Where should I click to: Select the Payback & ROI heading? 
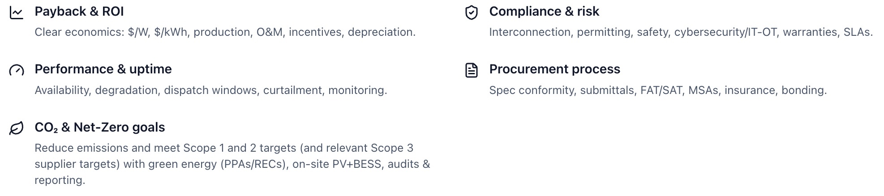pos(79,12)
